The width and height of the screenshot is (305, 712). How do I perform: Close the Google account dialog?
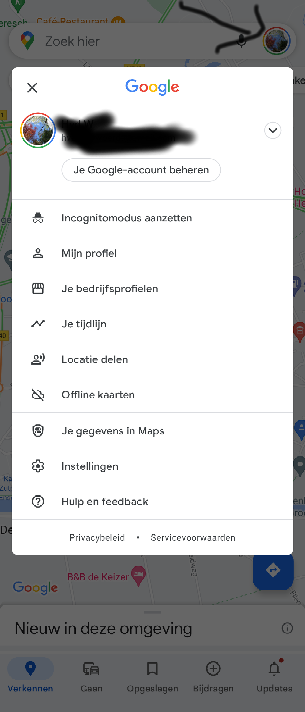[x=32, y=88]
